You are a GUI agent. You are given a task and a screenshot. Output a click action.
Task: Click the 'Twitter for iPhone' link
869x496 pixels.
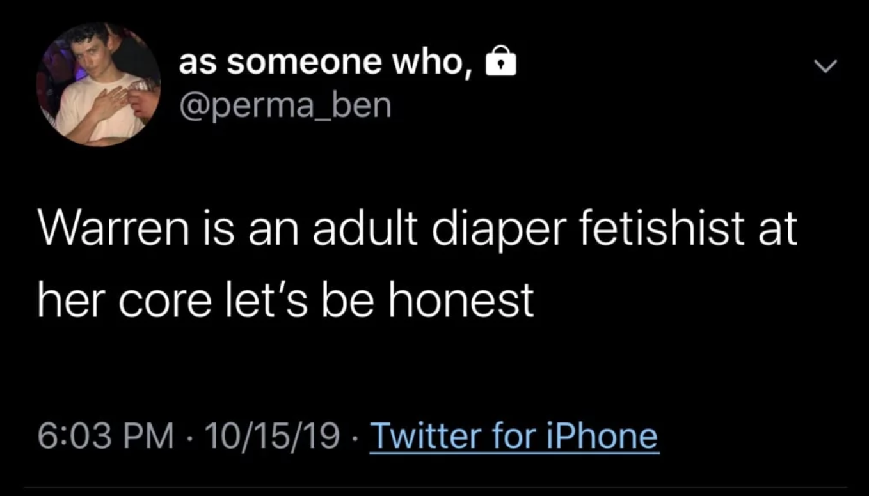point(514,436)
